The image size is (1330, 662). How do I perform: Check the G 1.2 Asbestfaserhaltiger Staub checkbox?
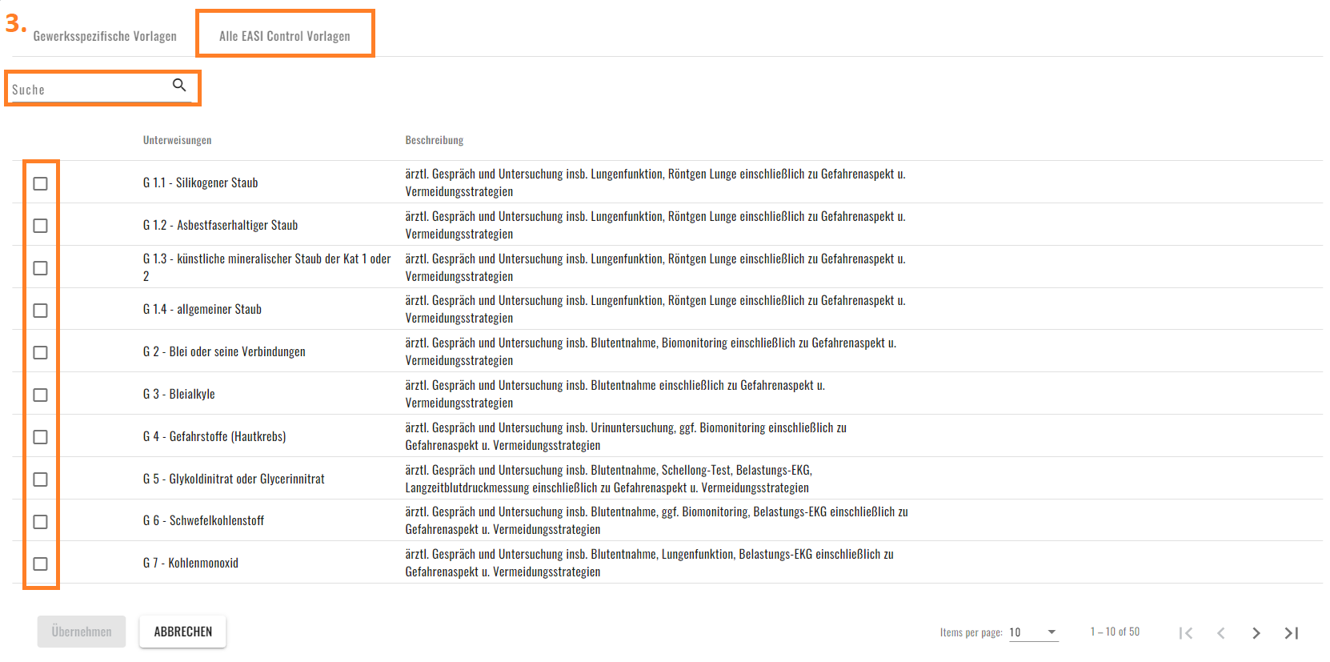click(40, 226)
